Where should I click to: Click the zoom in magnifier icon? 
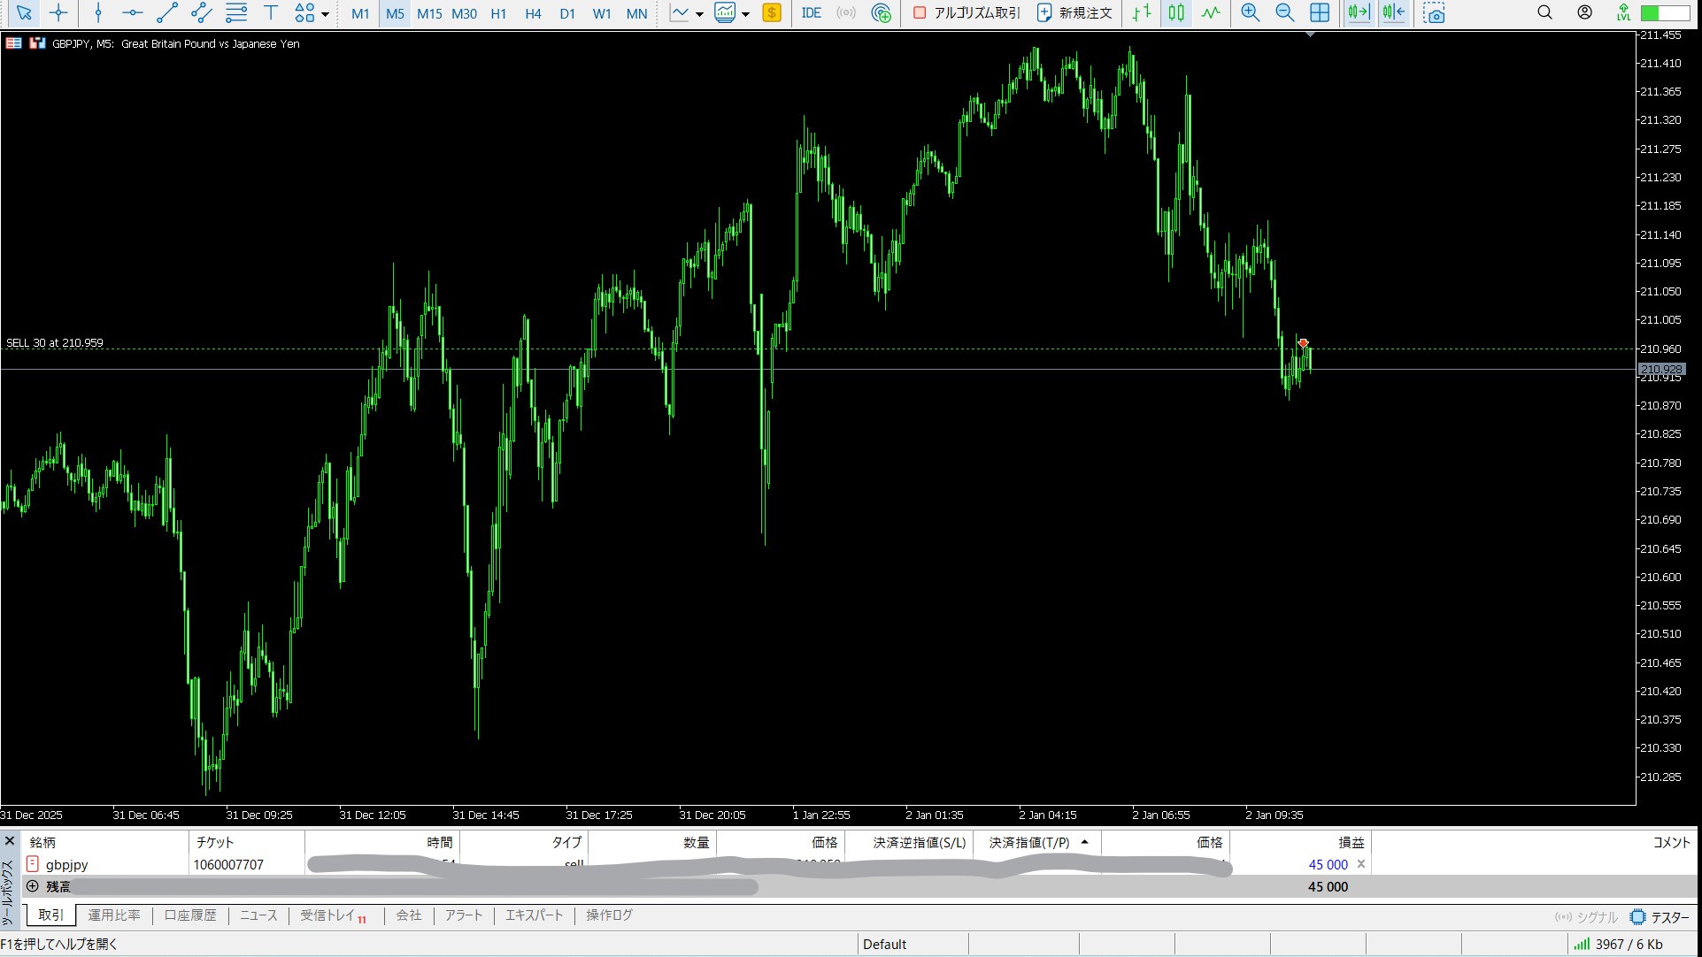point(1250,12)
